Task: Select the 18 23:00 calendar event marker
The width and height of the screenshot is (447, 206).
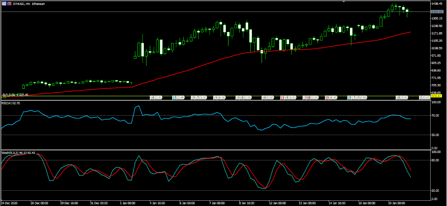Action: [x=402, y=98]
